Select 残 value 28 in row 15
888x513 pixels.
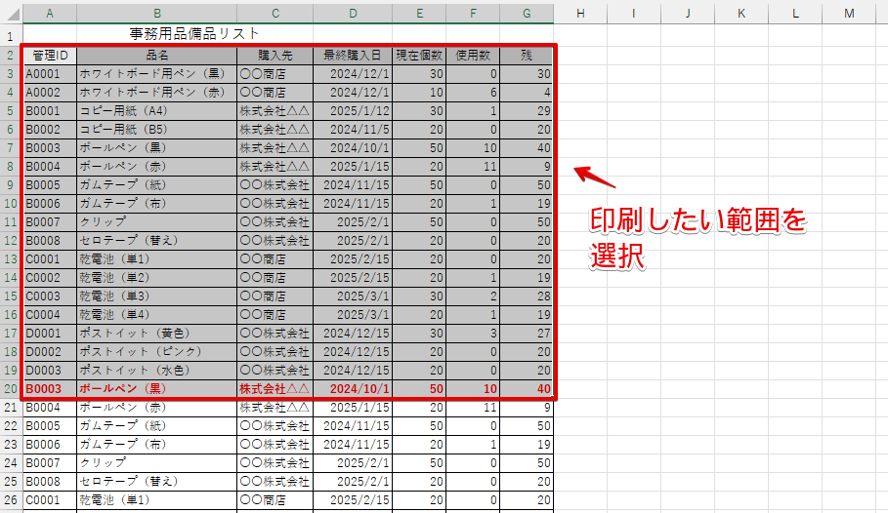point(527,296)
